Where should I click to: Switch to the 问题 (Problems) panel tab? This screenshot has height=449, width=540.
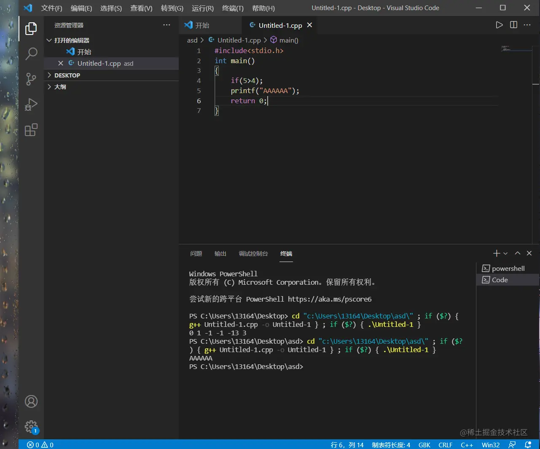(x=196, y=254)
